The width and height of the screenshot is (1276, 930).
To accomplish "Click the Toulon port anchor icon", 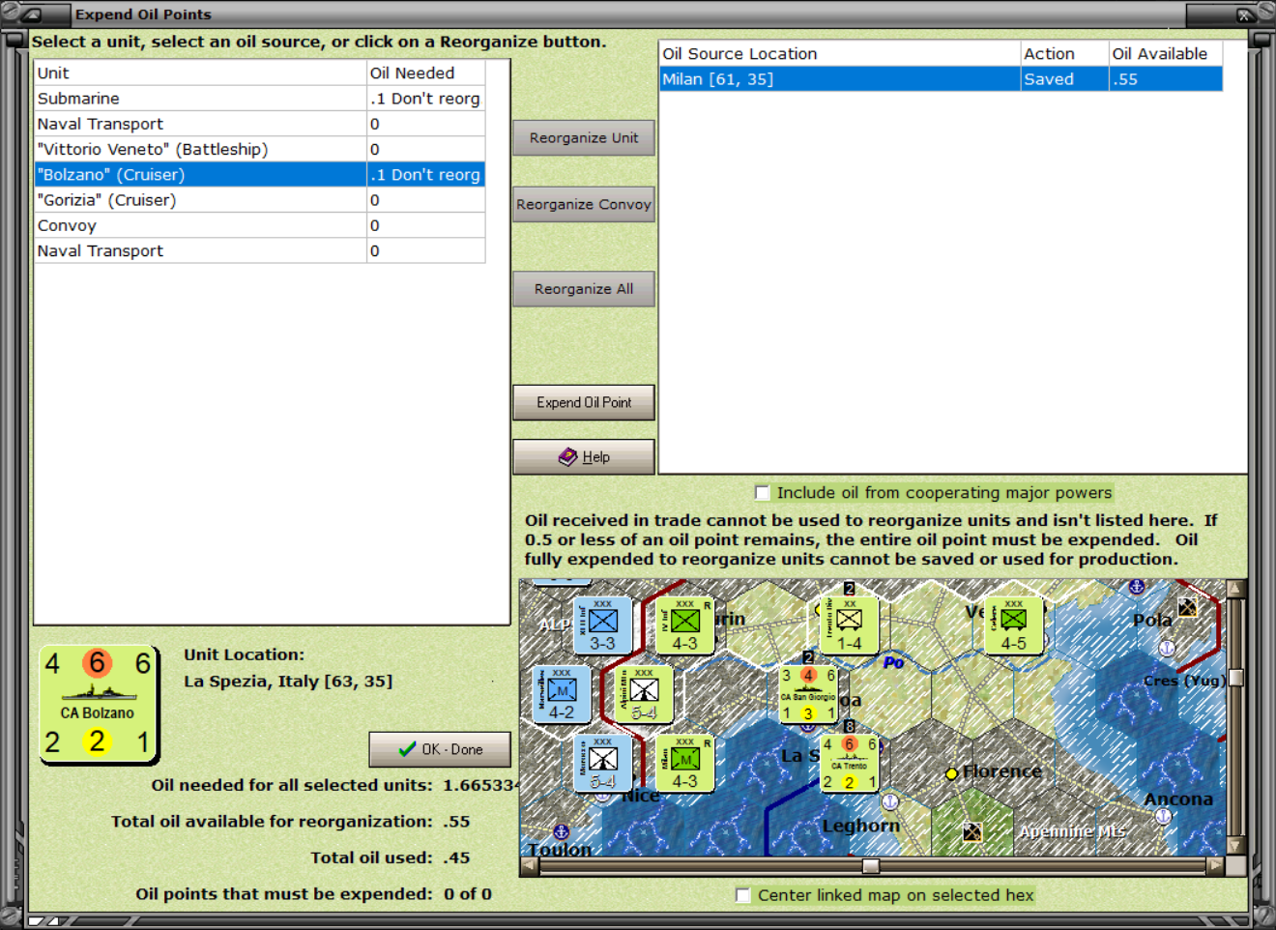I will click(562, 831).
